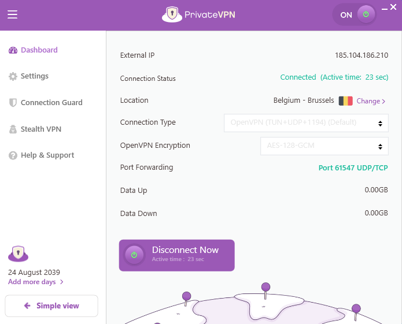Click the Dashboard gauge icon
402x324 pixels.
[13, 50]
